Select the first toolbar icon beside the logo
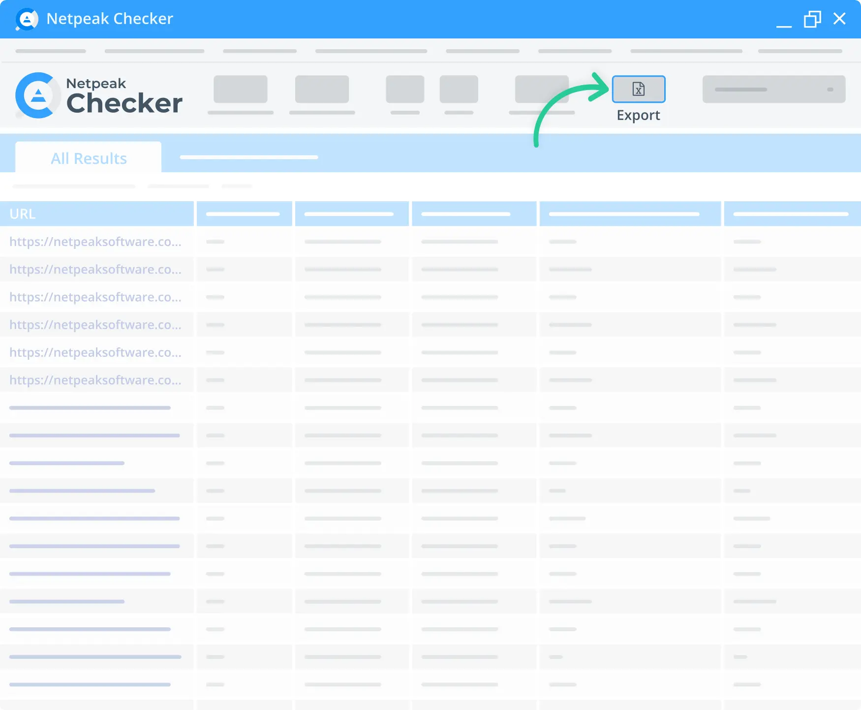Image resolution: width=861 pixels, height=710 pixels. click(x=240, y=89)
